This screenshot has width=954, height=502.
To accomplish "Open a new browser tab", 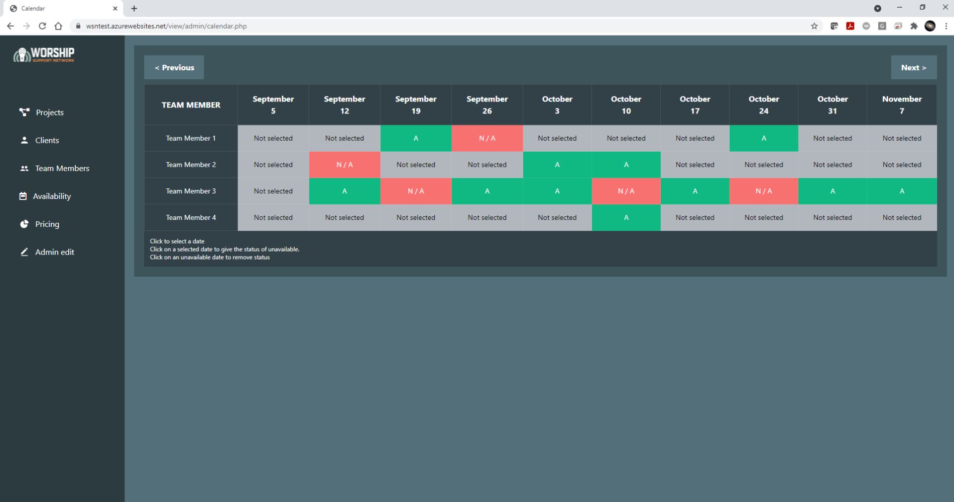I will pyautogui.click(x=134, y=9).
